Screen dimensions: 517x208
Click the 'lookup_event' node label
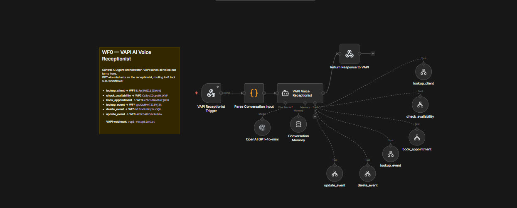[x=391, y=165]
